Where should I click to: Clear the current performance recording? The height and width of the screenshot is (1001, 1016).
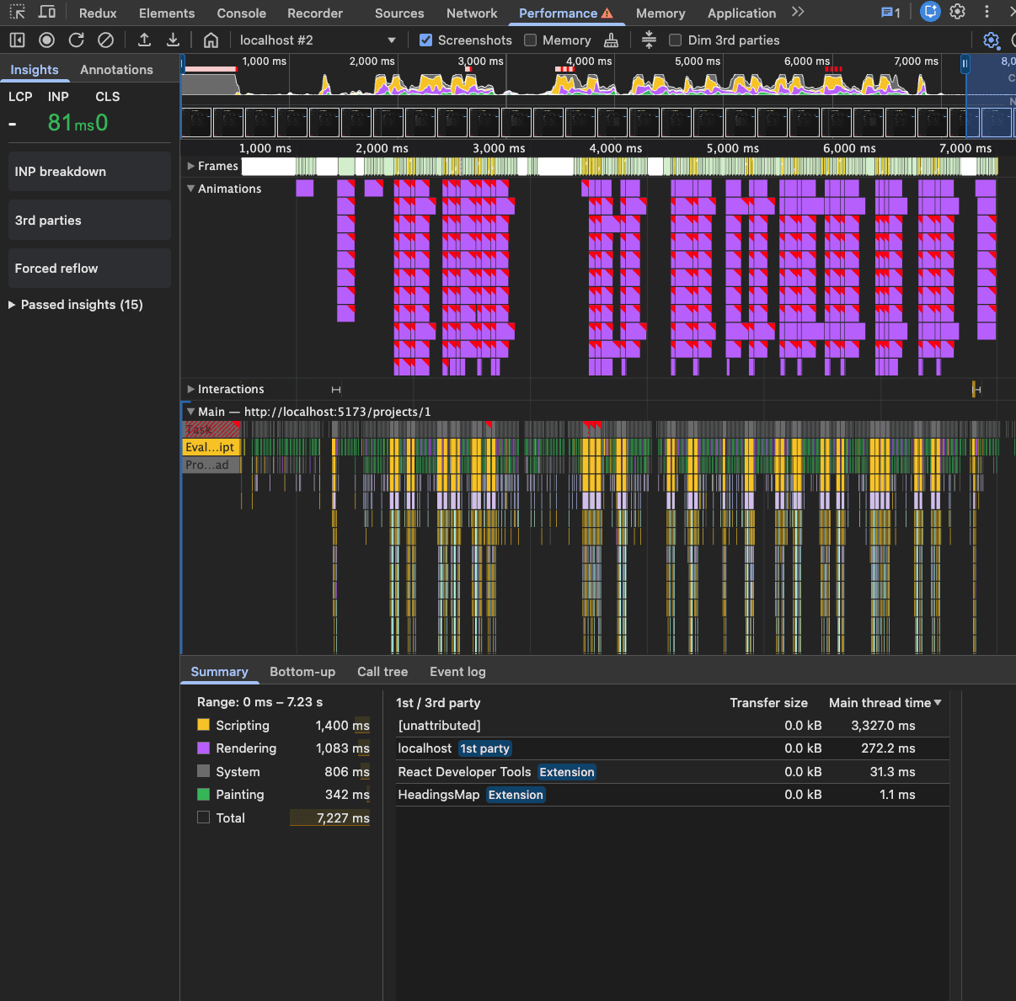pyautogui.click(x=105, y=40)
